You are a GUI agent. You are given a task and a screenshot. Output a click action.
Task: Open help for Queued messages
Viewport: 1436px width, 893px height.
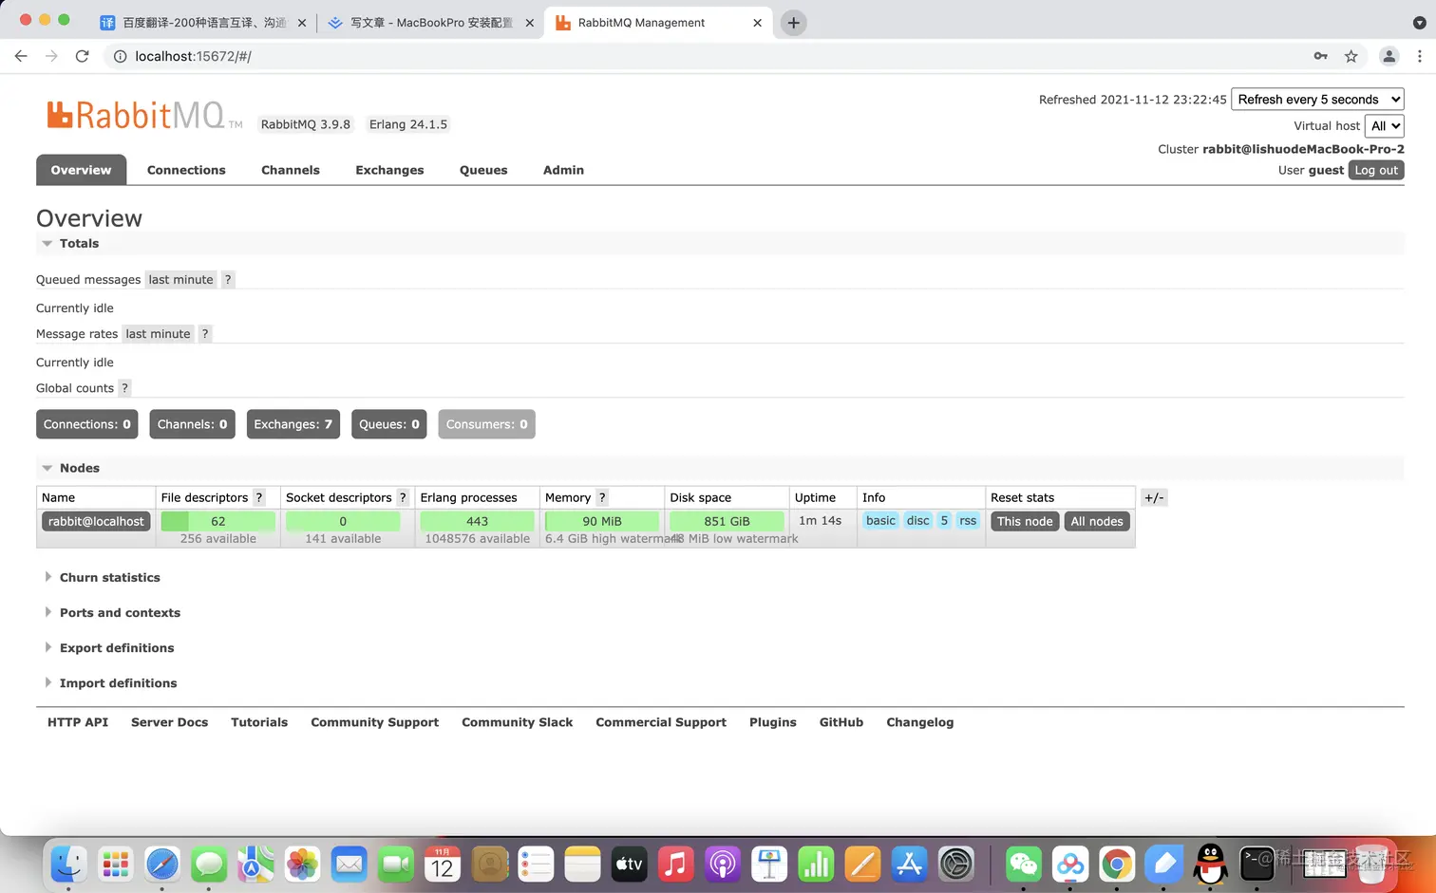coord(228,280)
